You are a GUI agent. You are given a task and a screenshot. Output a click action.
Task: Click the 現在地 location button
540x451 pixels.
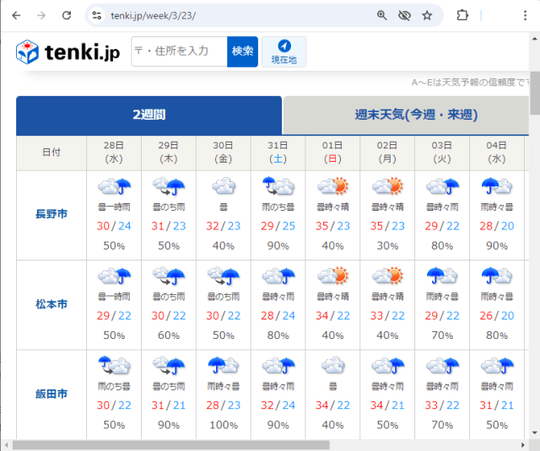pyautogui.click(x=283, y=52)
